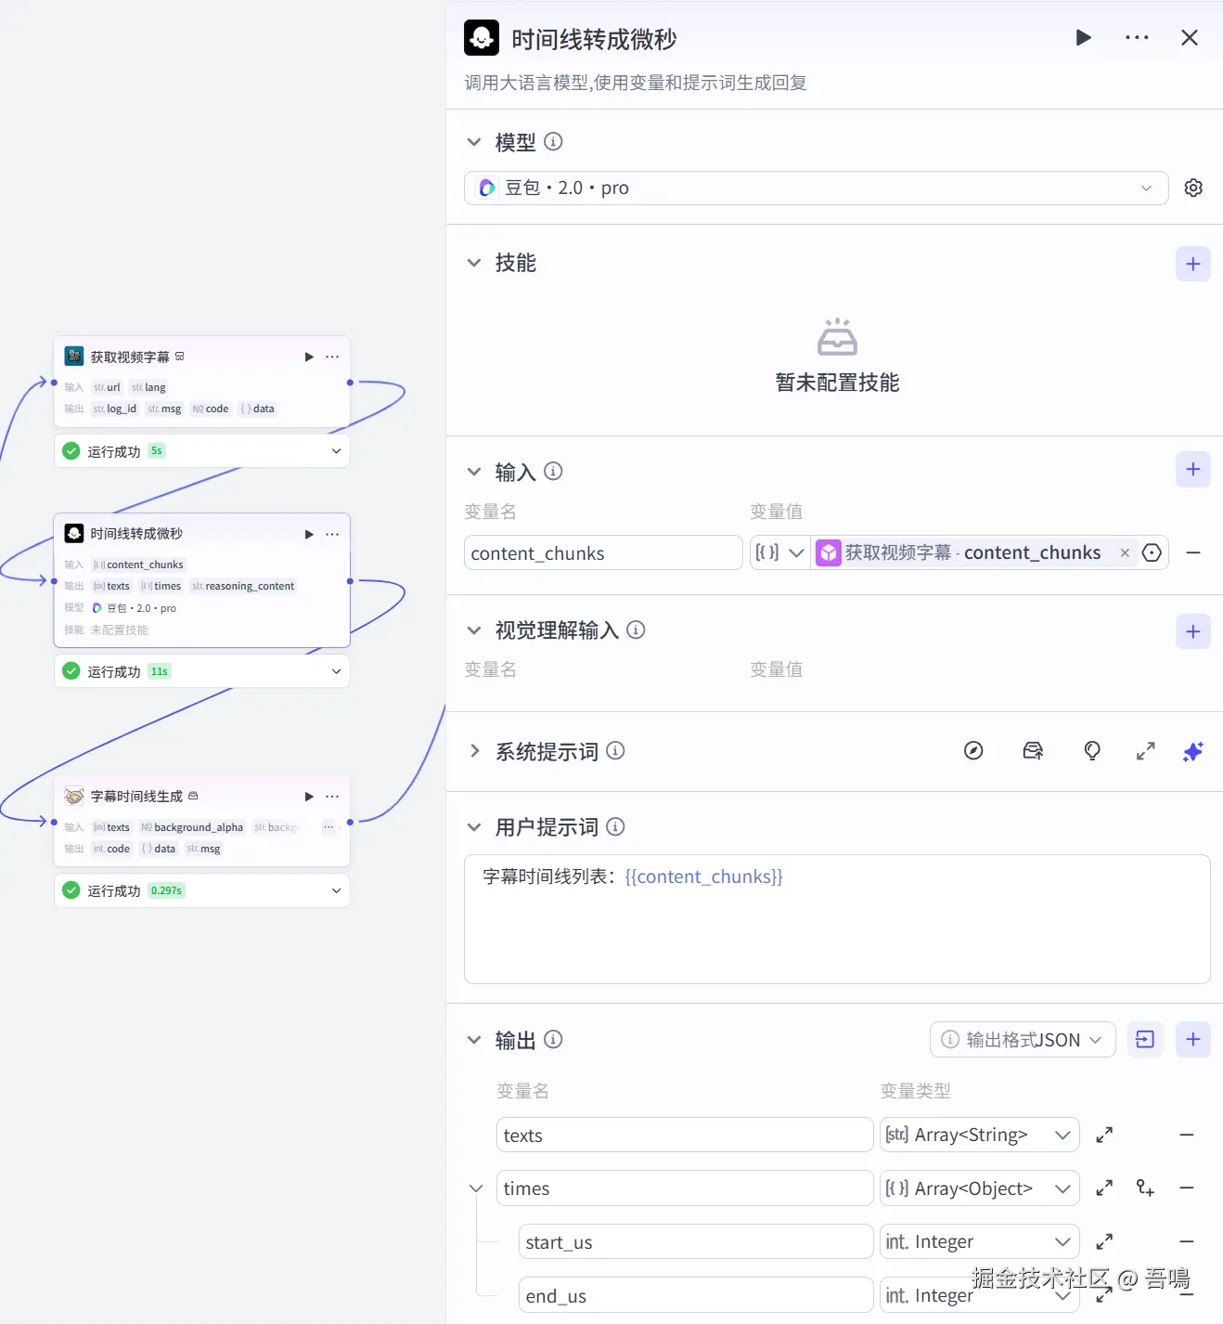
Task: Open model settings gear icon
Action: pos(1193,188)
